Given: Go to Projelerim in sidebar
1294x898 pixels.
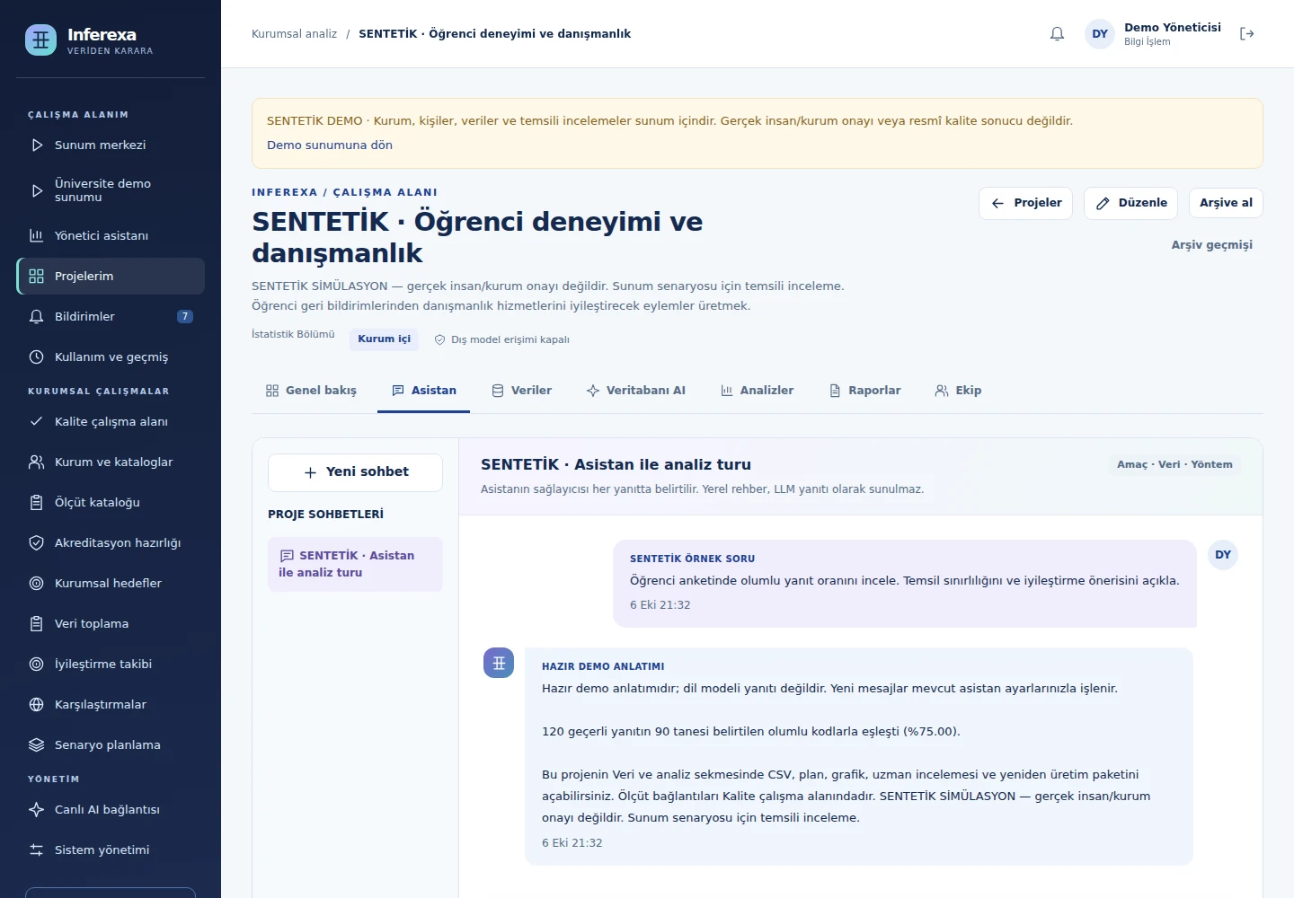Looking at the screenshot, I should click(111, 277).
